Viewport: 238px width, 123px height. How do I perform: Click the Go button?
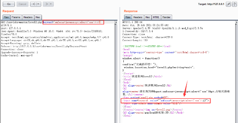click(9, 4)
